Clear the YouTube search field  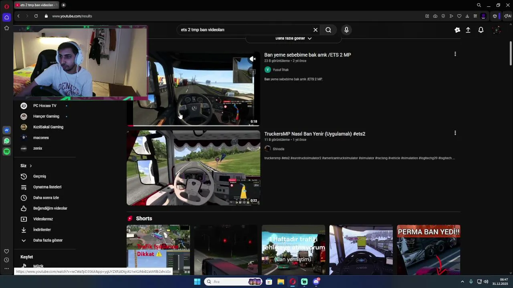[315, 30]
